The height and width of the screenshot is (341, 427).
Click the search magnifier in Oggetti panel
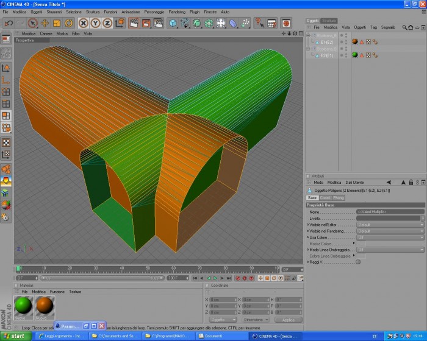(404, 27)
